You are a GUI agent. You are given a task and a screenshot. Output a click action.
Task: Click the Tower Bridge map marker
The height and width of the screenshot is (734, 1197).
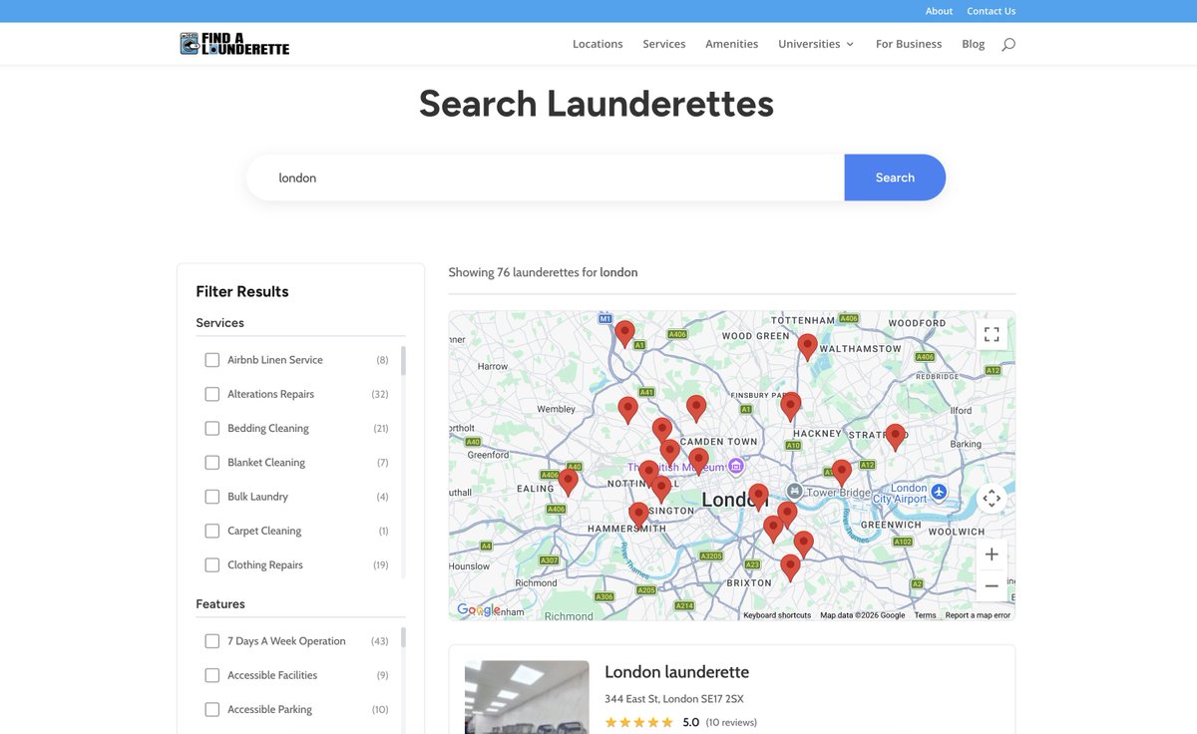(794, 492)
